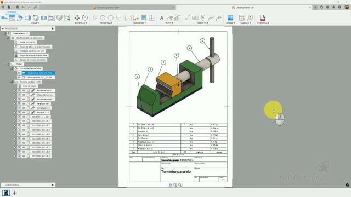Image resolution: width=351 pixels, height=197 pixels.
Task: Open the user profile avatar
Action: pos(347,7)
